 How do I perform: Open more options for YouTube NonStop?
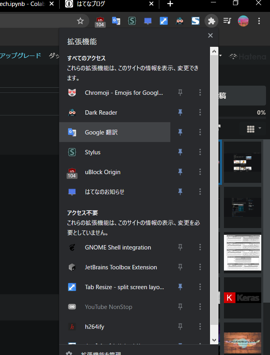click(x=200, y=307)
